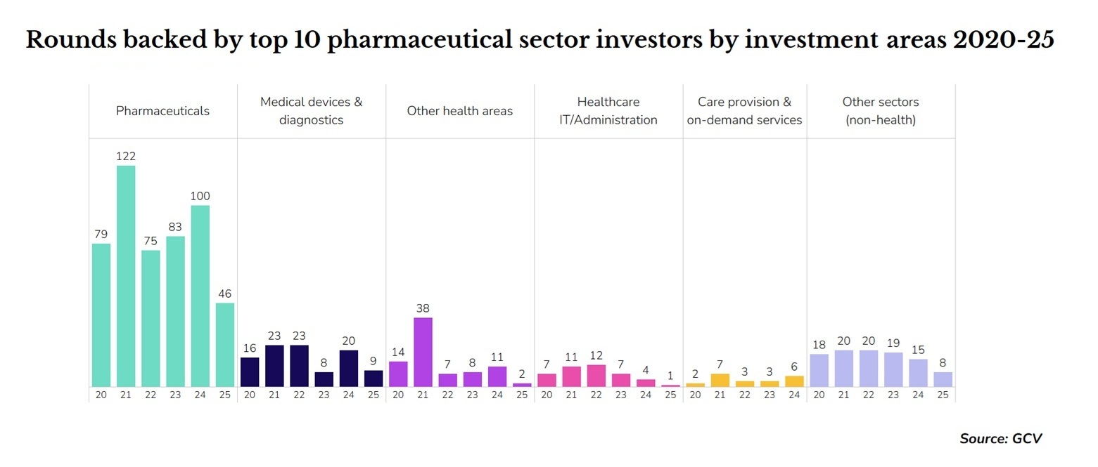Click the 2021 Other health areas bar
The image size is (1098, 467).
(x=423, y=352)
